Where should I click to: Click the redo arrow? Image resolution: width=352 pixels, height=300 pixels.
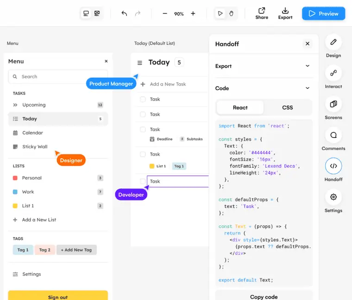tap(138, 13)
